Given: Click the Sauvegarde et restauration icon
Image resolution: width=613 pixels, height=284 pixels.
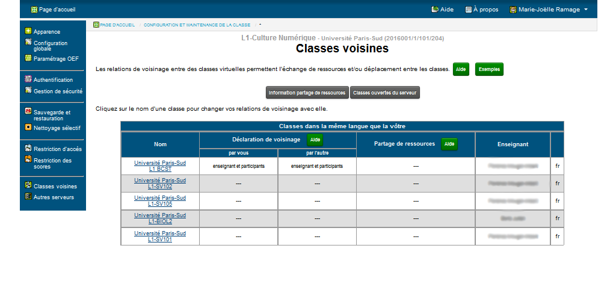Looking at the screenshot, I should click(x=28, y=111).
